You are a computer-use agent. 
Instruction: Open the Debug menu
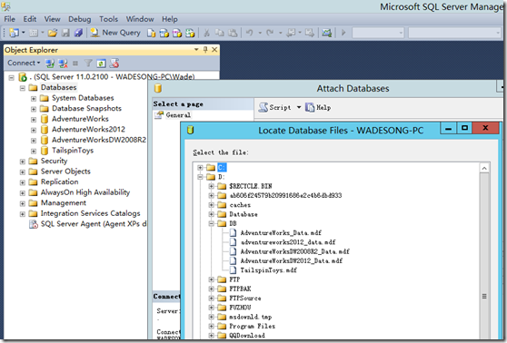(80, 19)
